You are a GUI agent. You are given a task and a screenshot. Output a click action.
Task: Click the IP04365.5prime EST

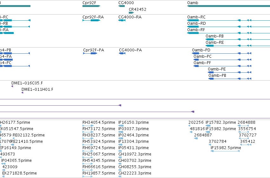tap(3, 164)
